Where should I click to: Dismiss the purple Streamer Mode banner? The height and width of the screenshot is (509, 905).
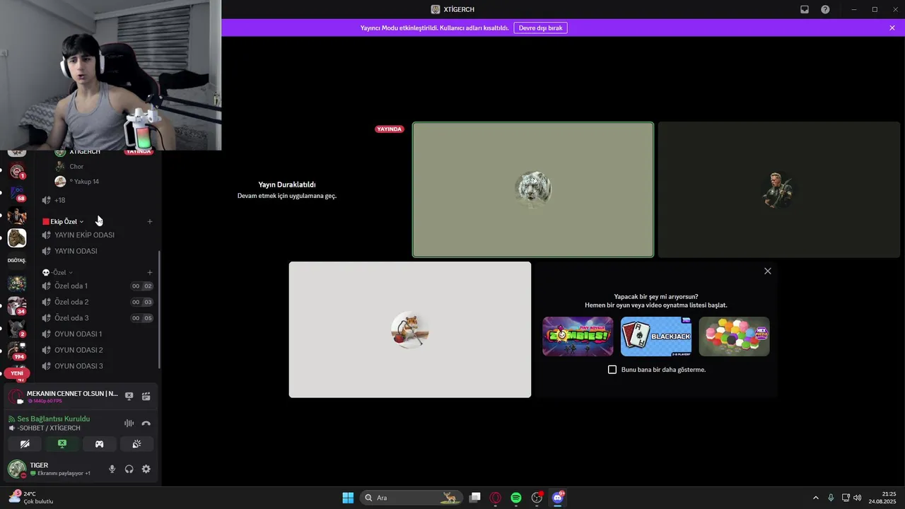point(892,28)
